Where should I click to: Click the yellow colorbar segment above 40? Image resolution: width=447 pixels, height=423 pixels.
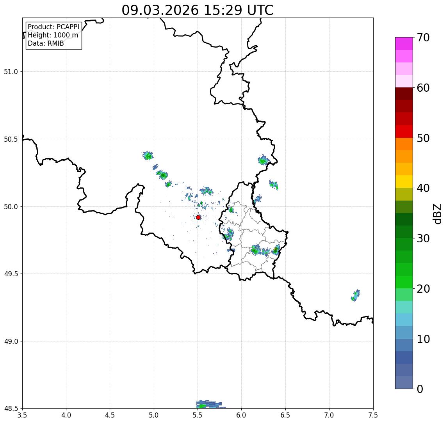pyautogui.click(x=404, y=181)
